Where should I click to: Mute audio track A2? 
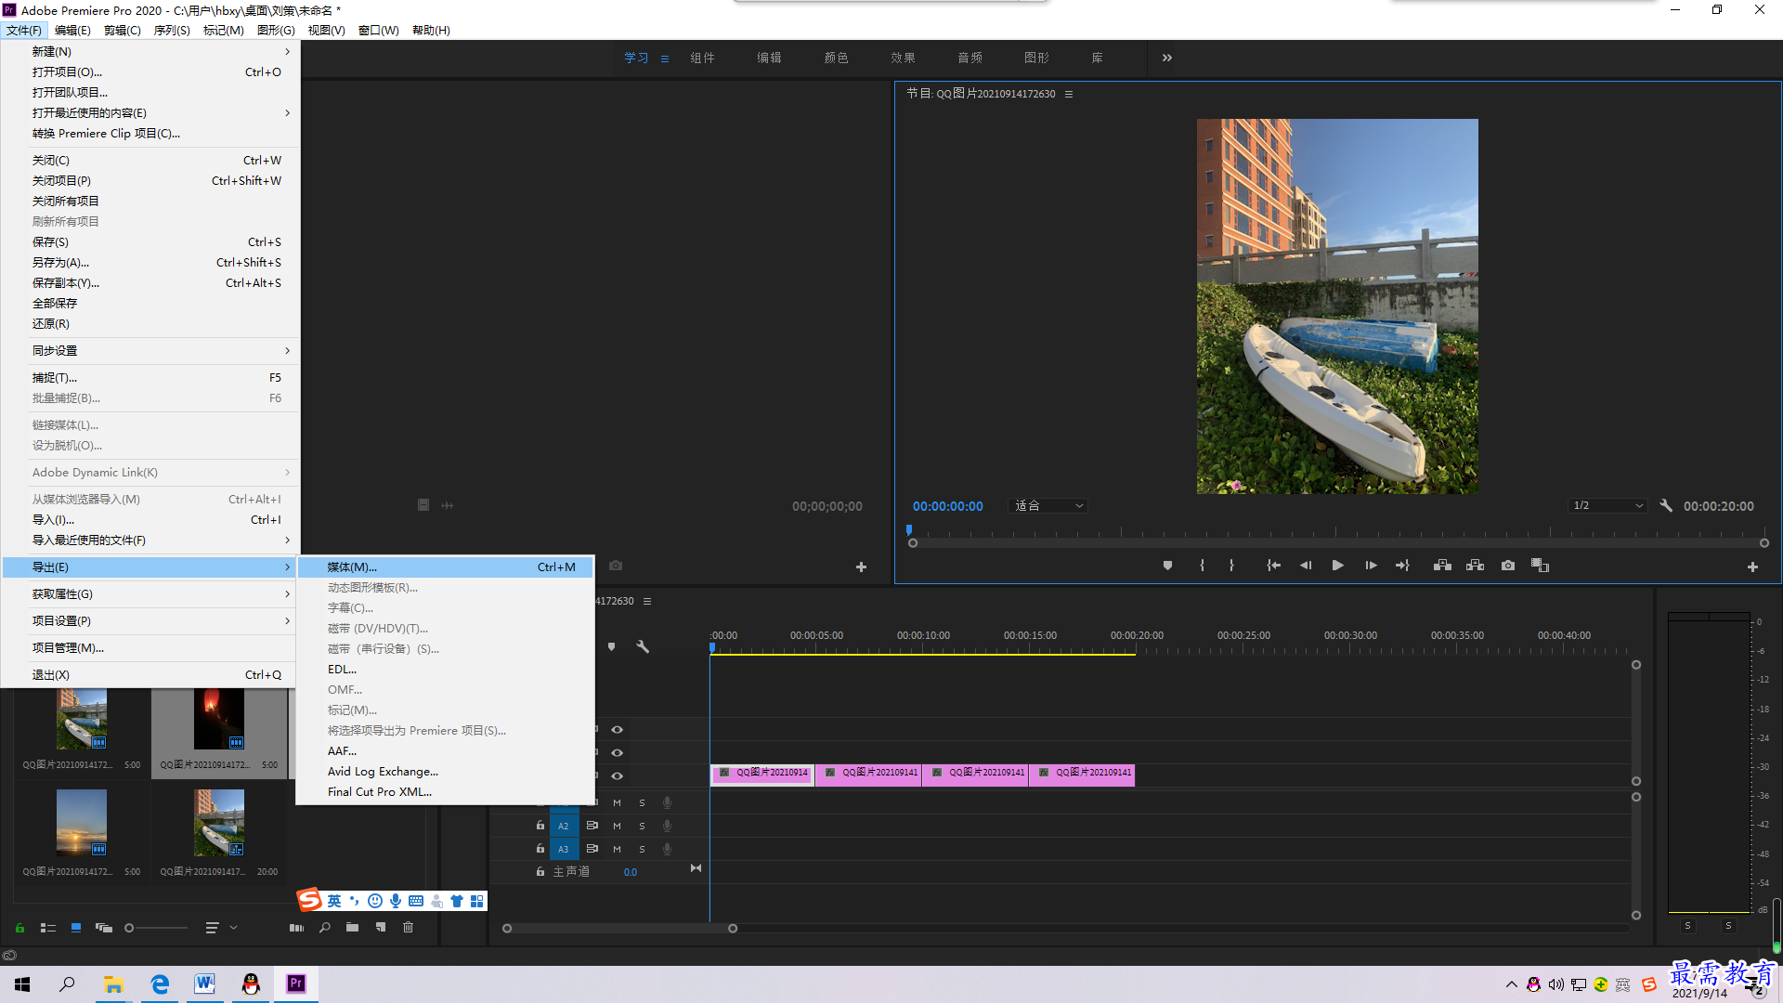click(x=617, y=826)
